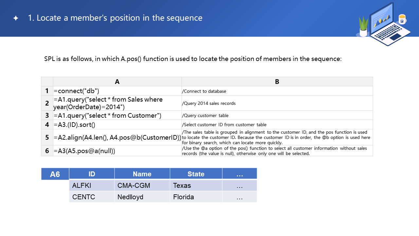Click the potted plant illustration
The image size is (419, 236).
(x=363, y=27)
